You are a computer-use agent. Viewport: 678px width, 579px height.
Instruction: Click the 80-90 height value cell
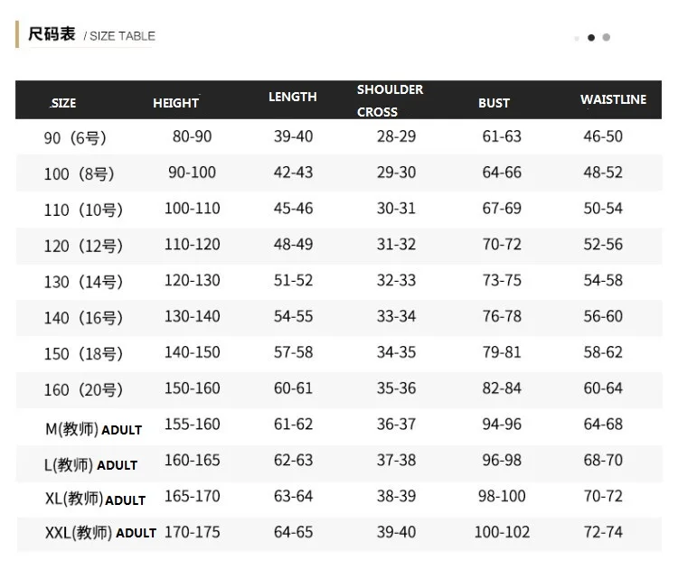pyautogui.click(x=192, y=136)
